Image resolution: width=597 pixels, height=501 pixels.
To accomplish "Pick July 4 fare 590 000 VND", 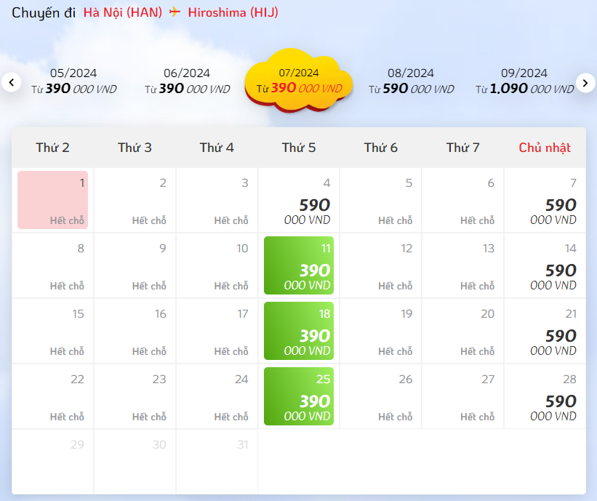I will (x=299, y=200).
